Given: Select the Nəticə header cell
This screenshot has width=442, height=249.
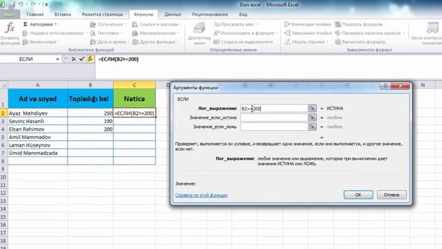Looking at the screenshot, I should click(x=135, y=98).
